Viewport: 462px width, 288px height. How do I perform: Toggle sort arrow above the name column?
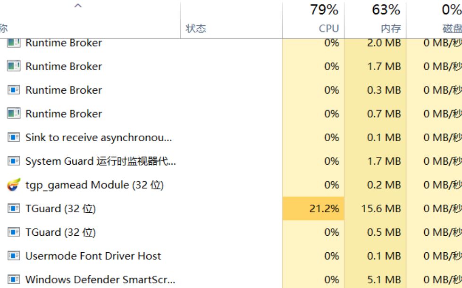click(x=79, y=6)
